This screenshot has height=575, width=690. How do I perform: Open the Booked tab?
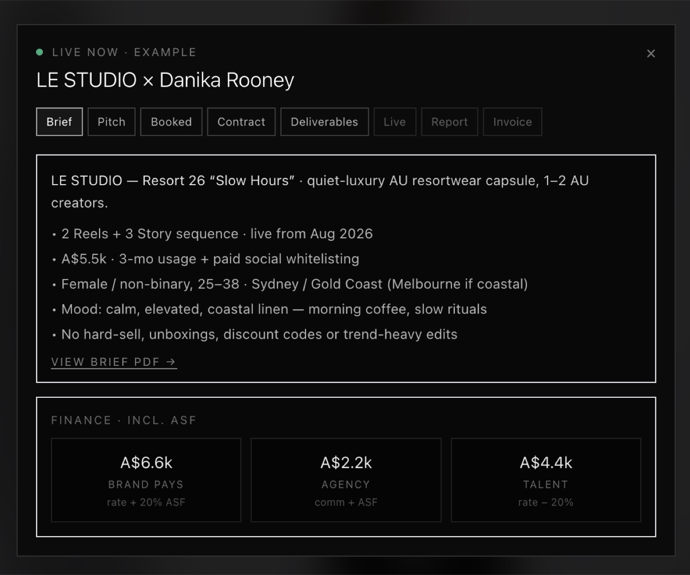coord(171,122)
